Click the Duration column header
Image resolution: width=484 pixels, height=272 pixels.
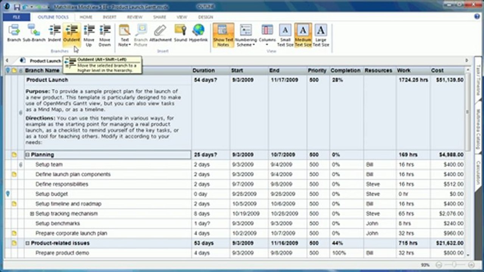pyautogui.click(x=204, y=71)
